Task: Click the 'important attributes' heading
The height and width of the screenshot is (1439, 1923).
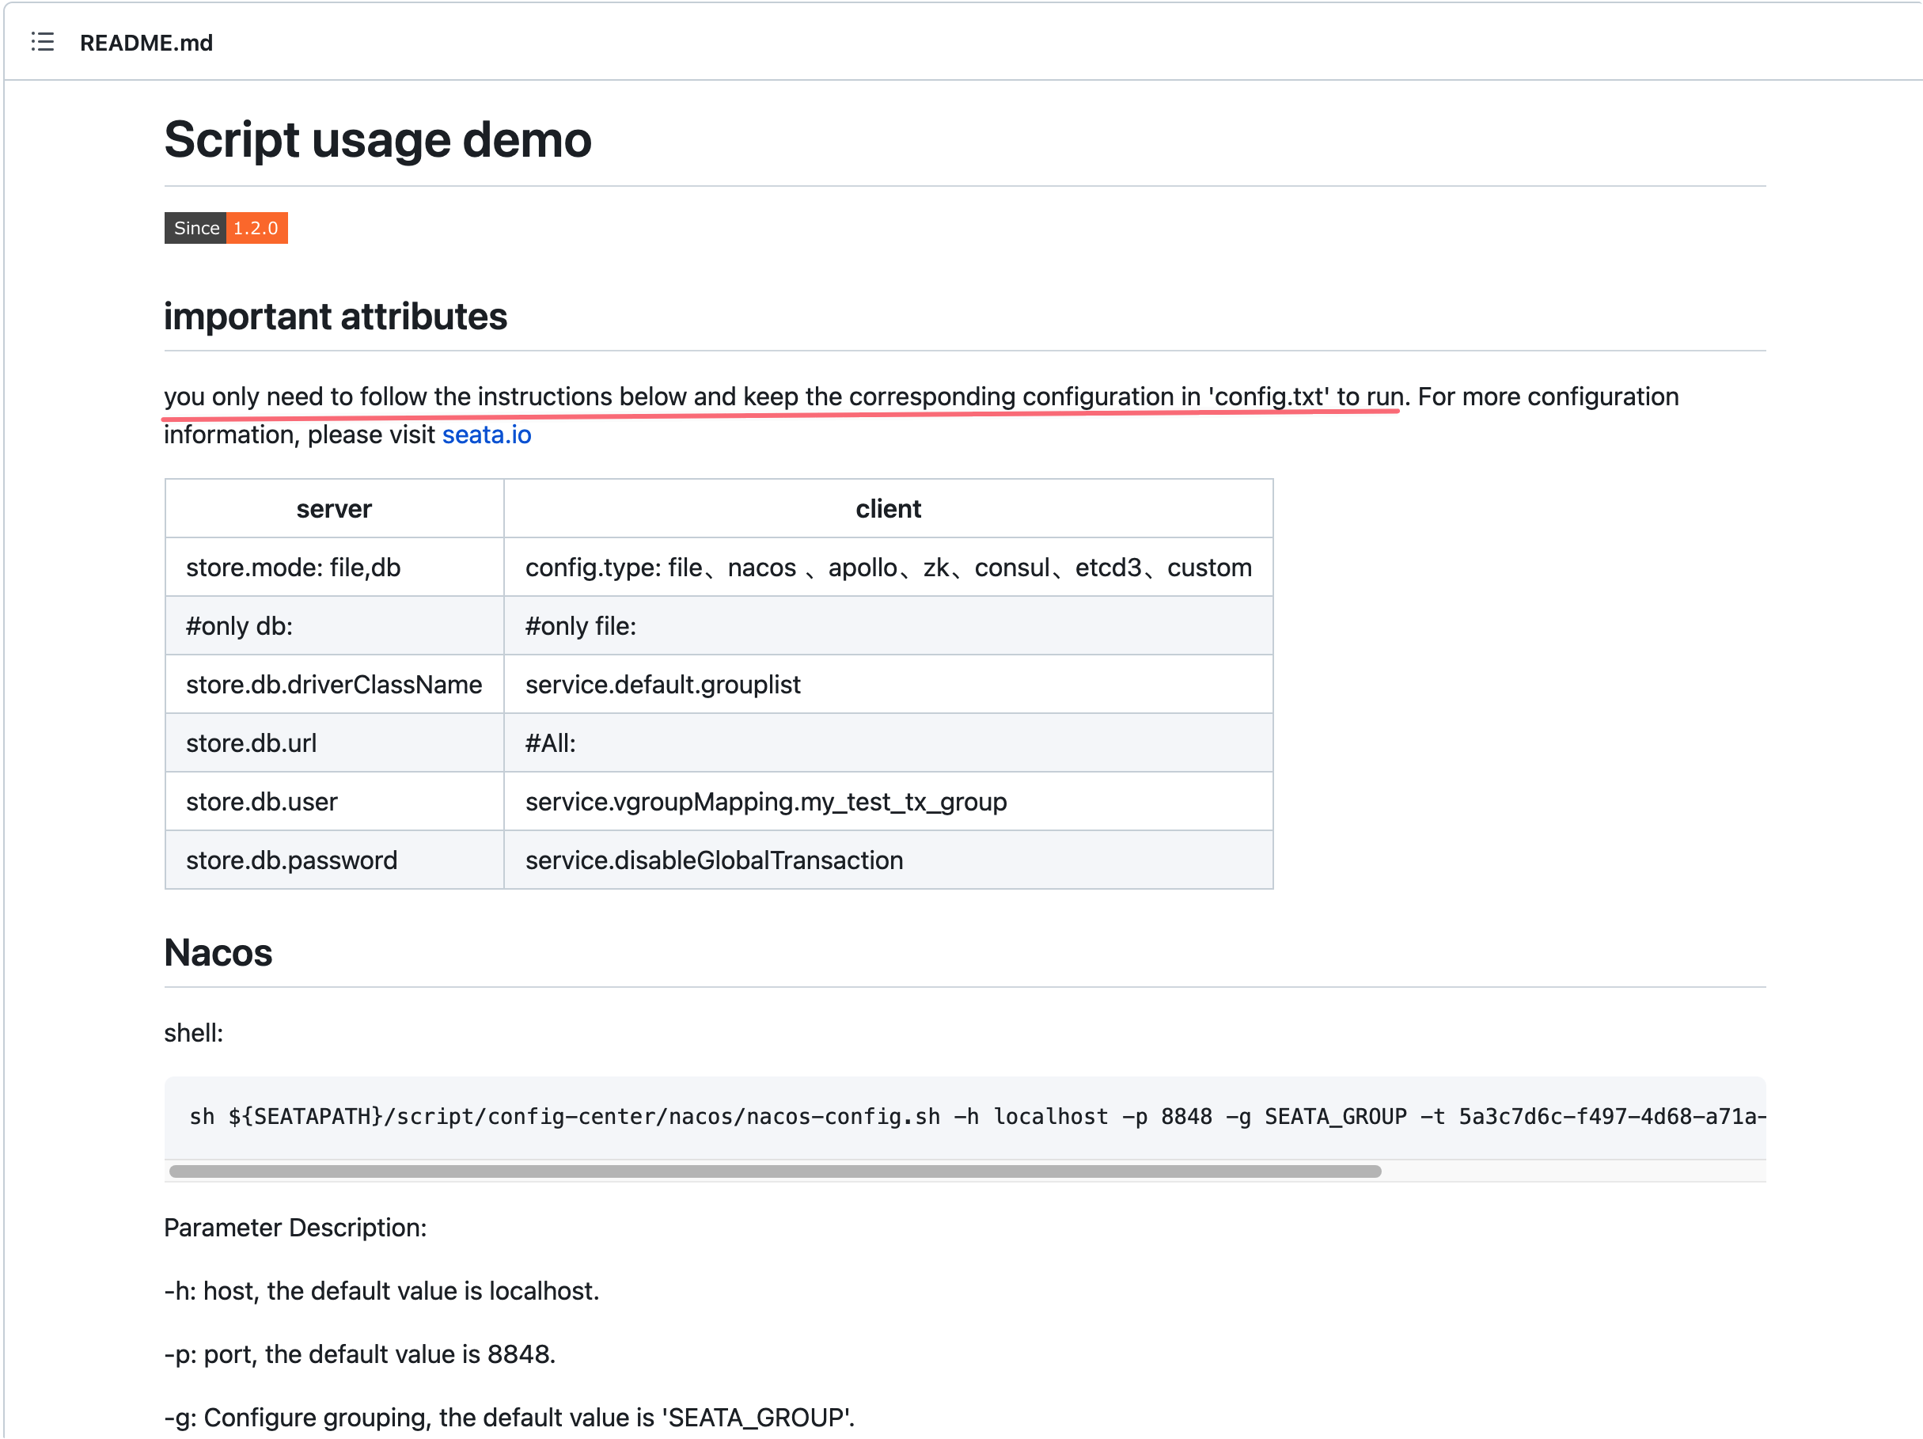Action: 336,317
